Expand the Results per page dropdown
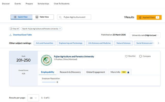 tap(33, 98)
